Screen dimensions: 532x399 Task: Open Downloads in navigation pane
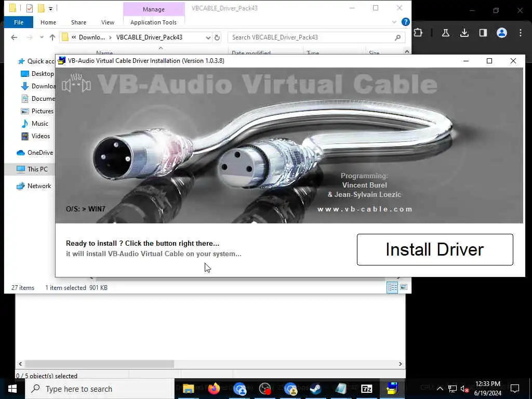[x=38, y=86]
